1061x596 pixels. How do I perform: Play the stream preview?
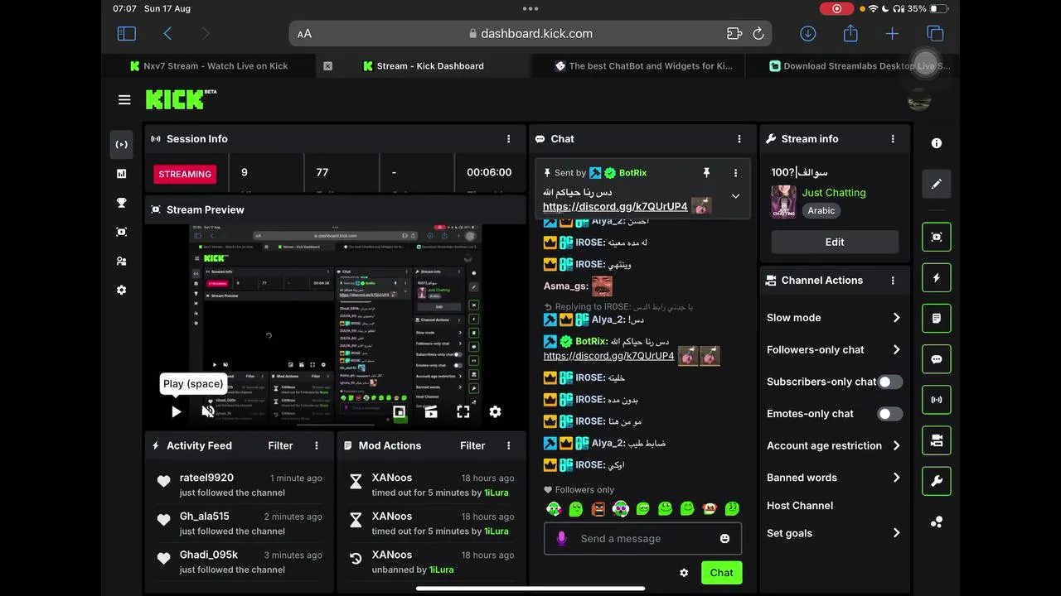point(176,411)
